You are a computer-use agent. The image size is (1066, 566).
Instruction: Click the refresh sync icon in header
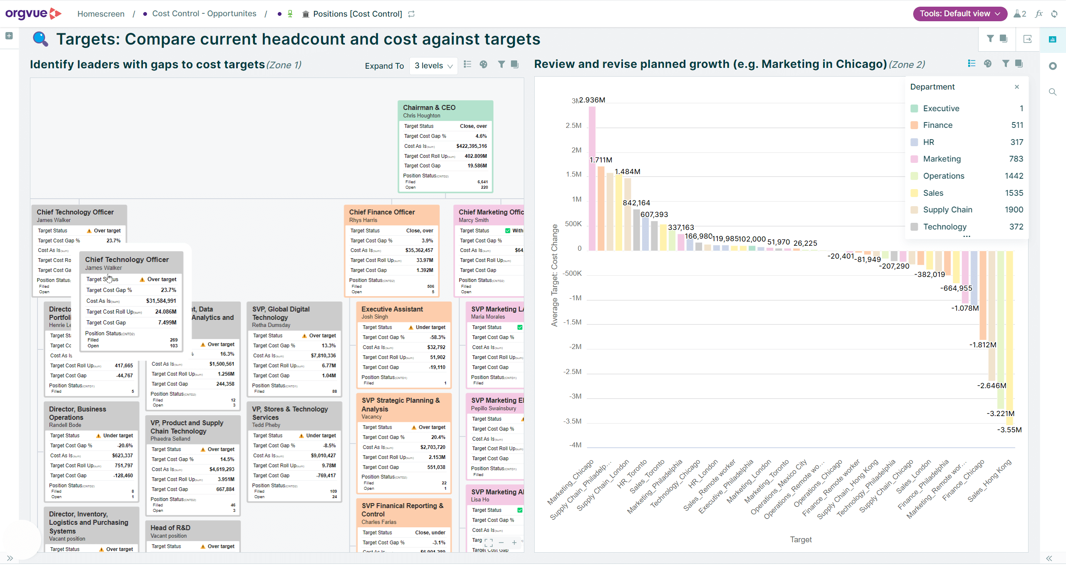pyautogui.click(x=1054, y=14)
